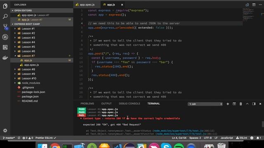Open Source Control view with badge

(x=5, y=27)
